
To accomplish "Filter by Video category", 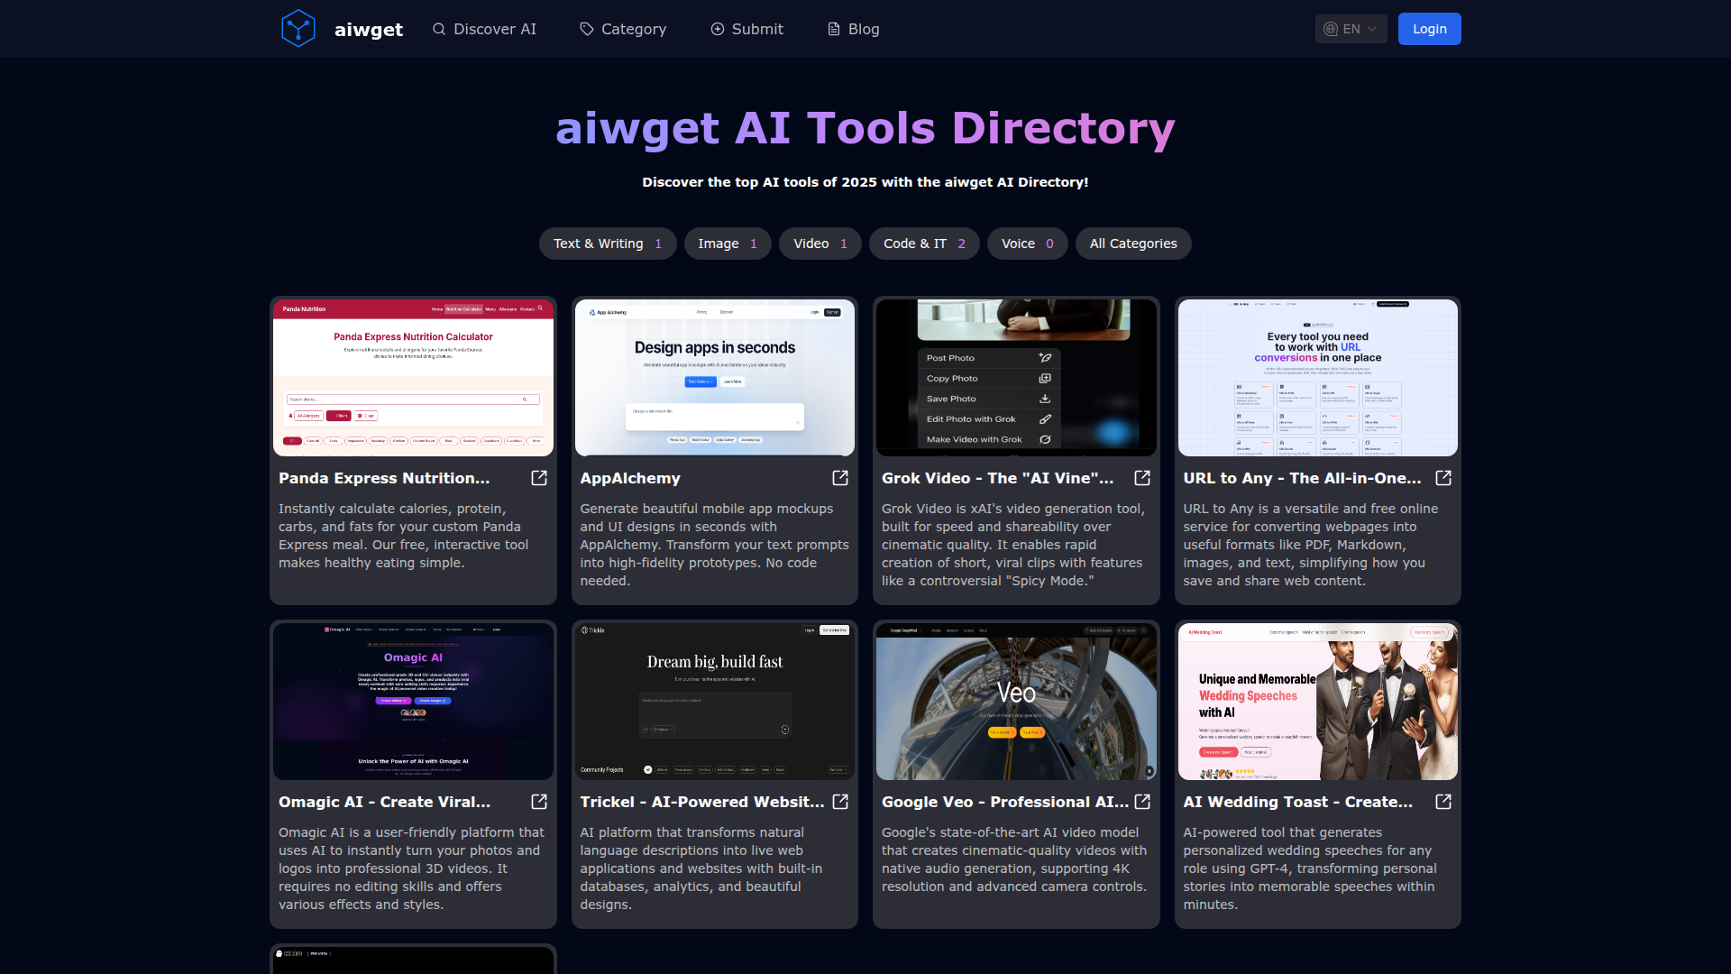I will 820,243.
